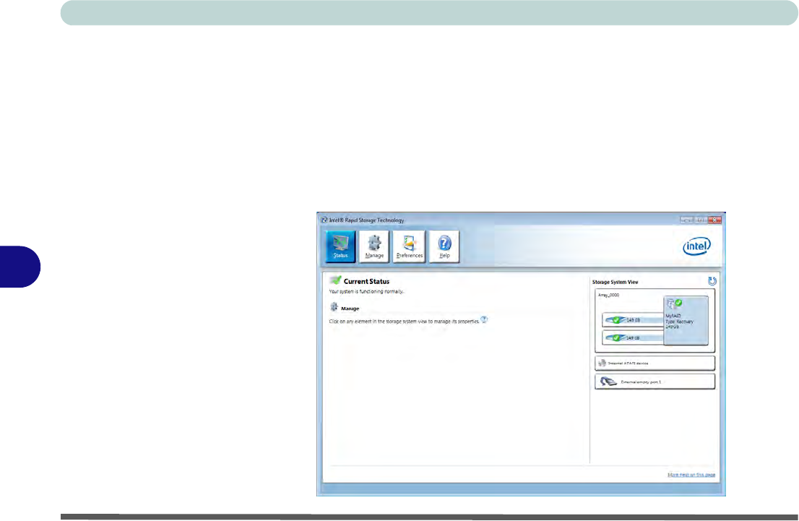Minimize the Intel Rapid Storage Technology window
The image size is (799, 521).
click(x=687, y=220)
